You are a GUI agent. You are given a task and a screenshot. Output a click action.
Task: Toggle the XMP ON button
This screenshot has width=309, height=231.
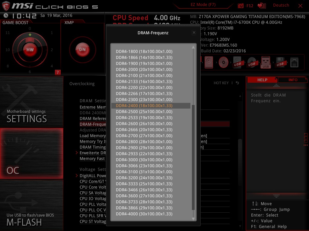[82, 50]
